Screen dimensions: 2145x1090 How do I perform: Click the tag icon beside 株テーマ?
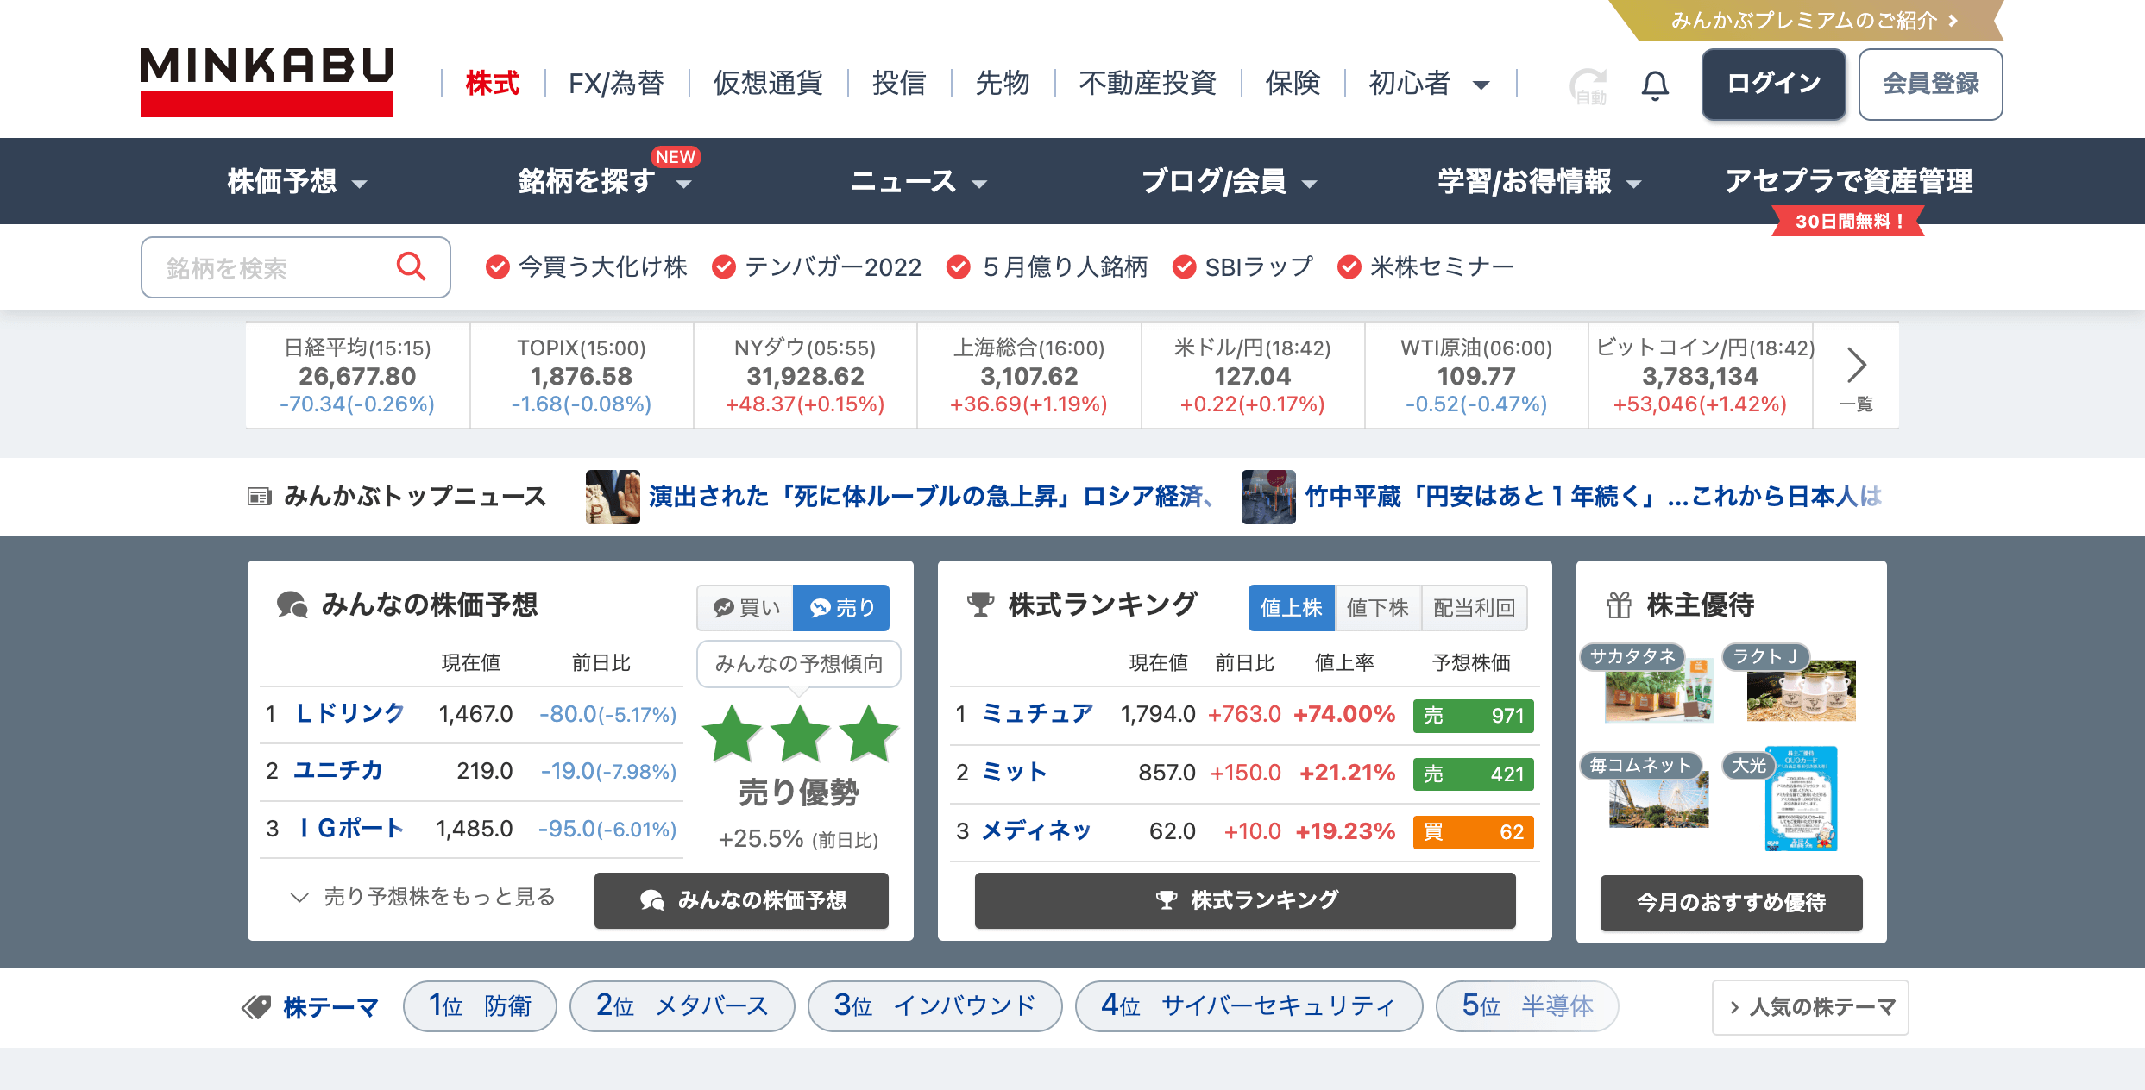(257, 1006)
